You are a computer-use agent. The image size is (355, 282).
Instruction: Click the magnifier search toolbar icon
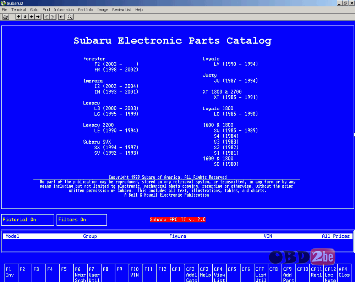click(x=70, y=17)
